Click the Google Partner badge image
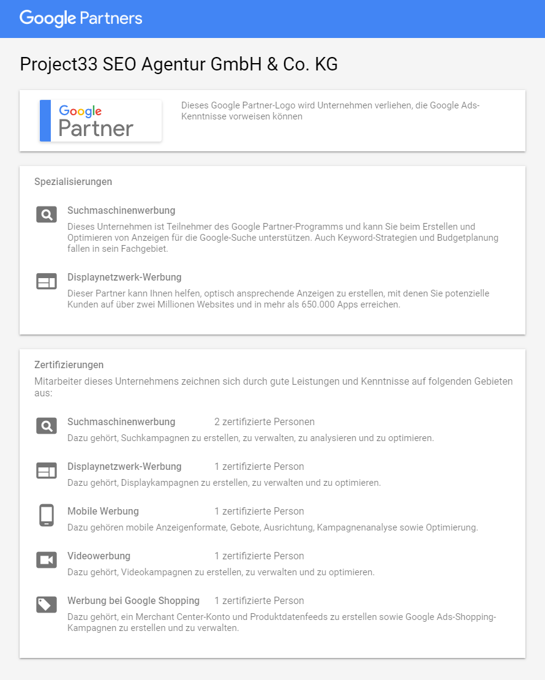Image resolution: width=545 pixels, height=680 pixels. (x=100, y=121)
